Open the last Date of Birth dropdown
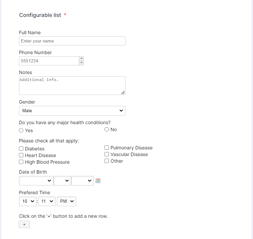Image resolution: width=253 pixels, height=239 pixels. point(82,181)
